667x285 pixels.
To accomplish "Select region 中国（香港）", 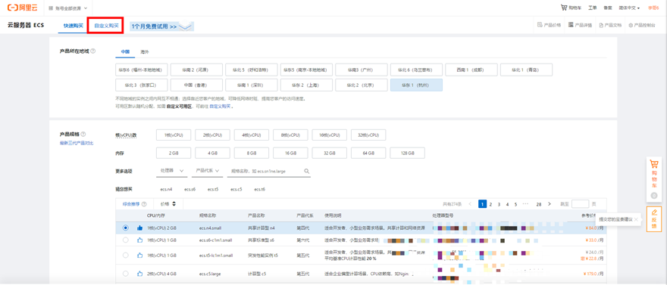I will (x=196, y=85).
